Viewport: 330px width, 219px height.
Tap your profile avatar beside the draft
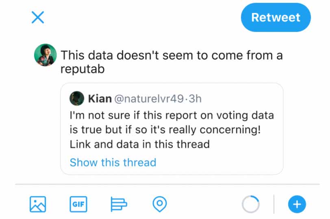click(45, 55)
